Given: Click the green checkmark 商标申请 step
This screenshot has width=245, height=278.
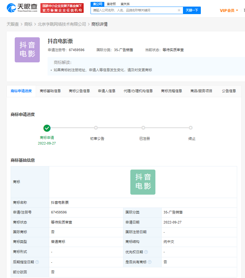Looking at the screenshot, I should (x=47, y=128).
